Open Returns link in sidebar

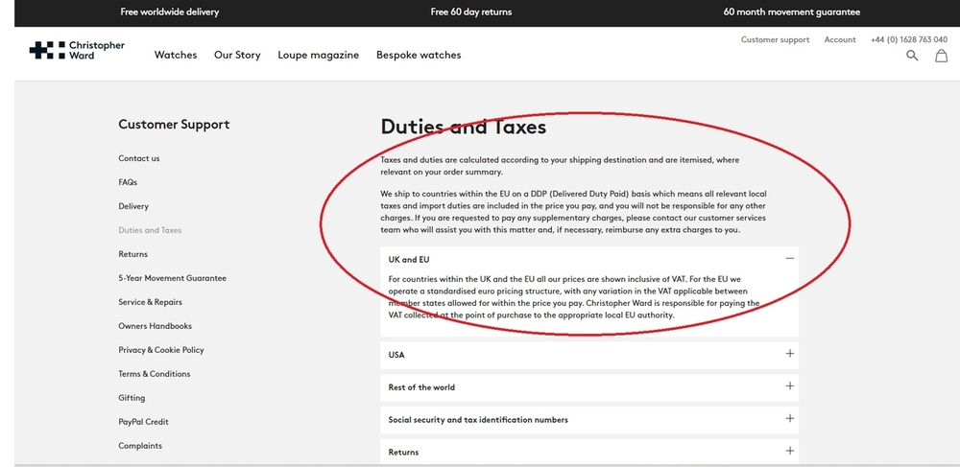tap(132, 254)
